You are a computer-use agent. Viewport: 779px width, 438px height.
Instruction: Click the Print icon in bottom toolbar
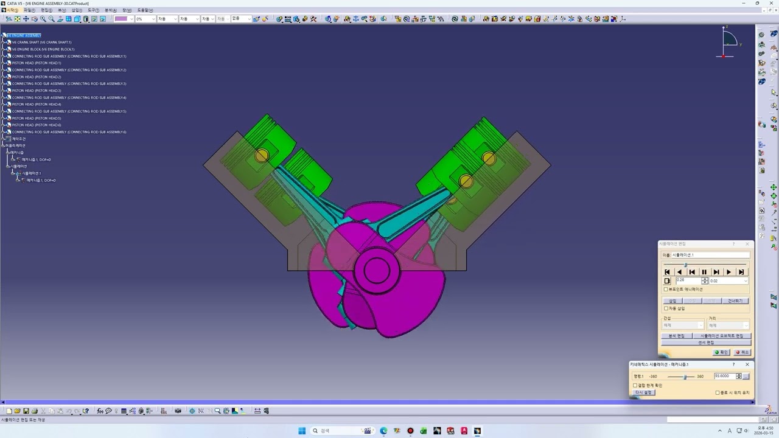(x=34, y=411)
